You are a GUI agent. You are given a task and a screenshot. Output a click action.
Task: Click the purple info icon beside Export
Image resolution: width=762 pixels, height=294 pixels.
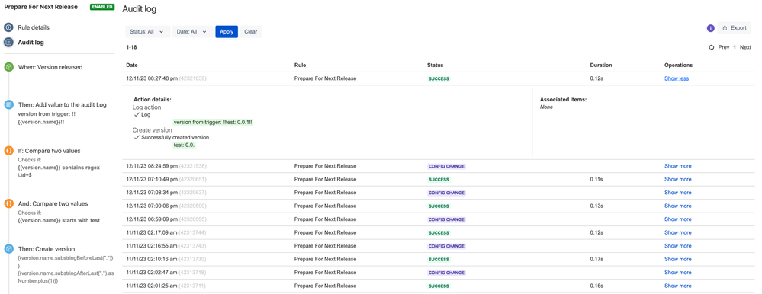point(710,28)
